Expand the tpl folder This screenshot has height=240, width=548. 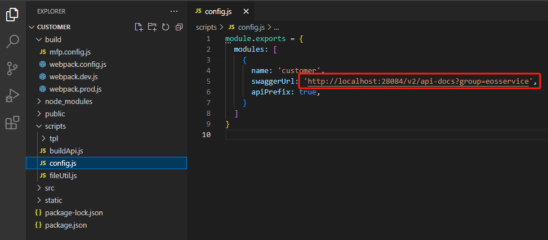pos(54,139)
